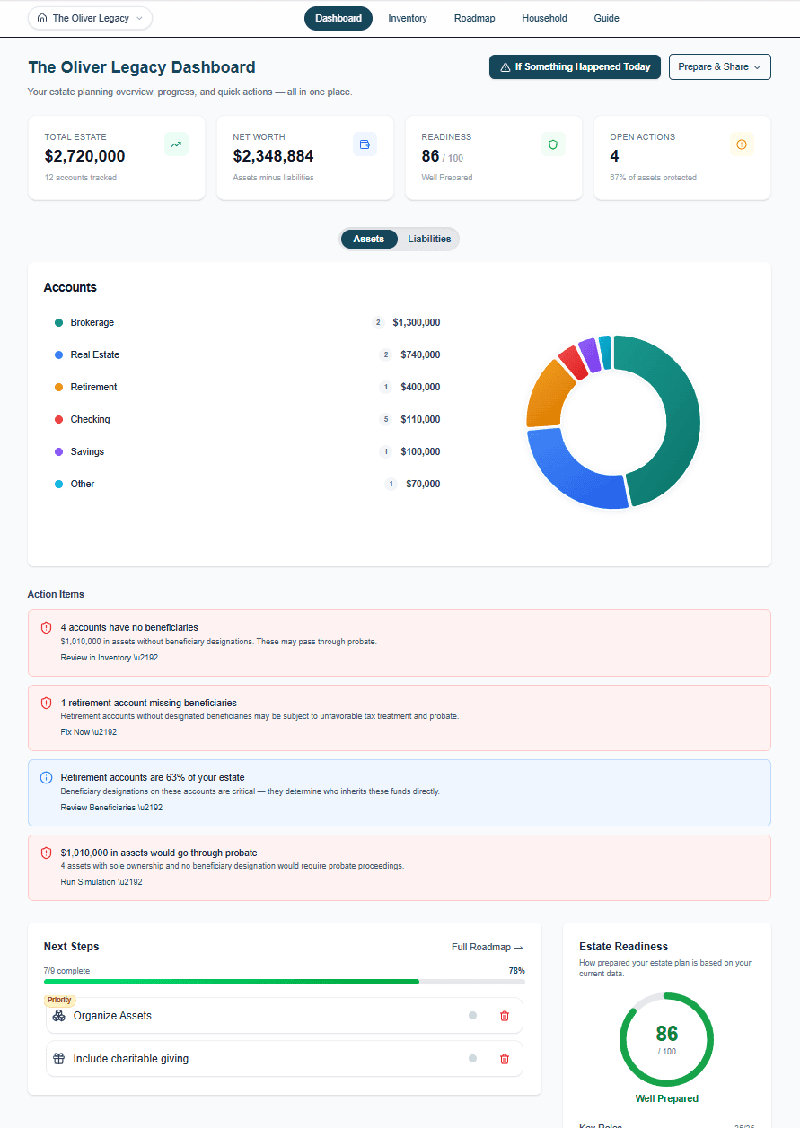Delete the Organize Assets step with trash icon
The image size is (800, 1128).
point(504,1016)
